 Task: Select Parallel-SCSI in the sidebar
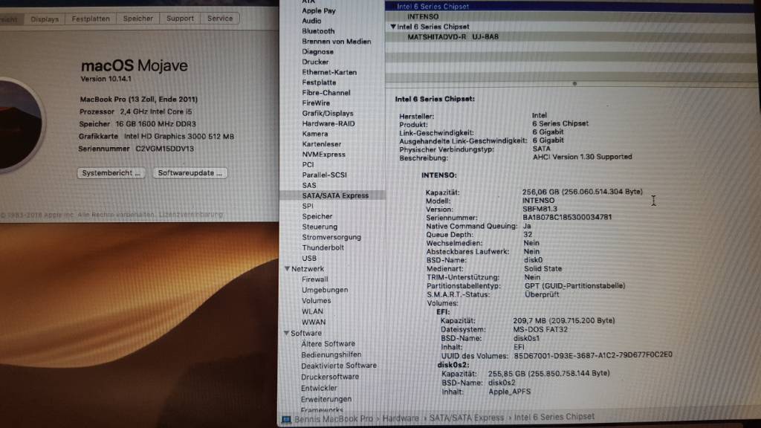click(x=324, y=175)
